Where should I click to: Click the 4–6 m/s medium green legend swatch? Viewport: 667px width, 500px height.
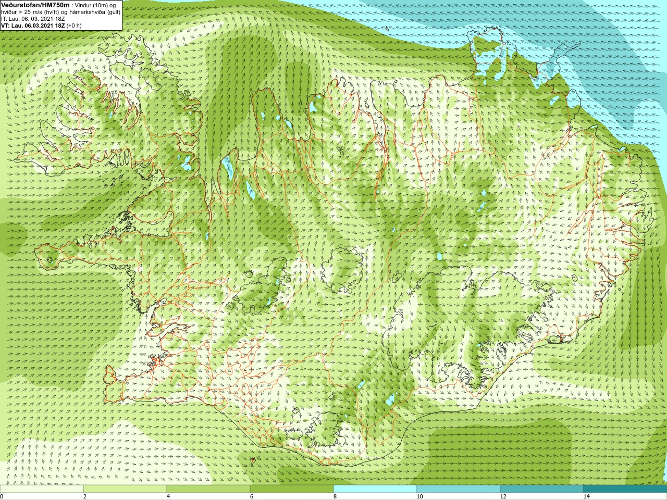(x=208, y=489)
